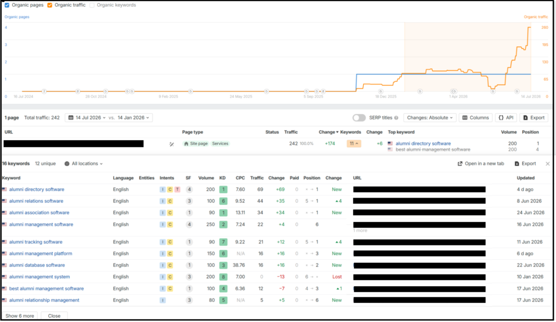This screenshot has width=556, height=322.
Task: Click KD badge 7 for alumni tracking software
Action: pos(223,242)
